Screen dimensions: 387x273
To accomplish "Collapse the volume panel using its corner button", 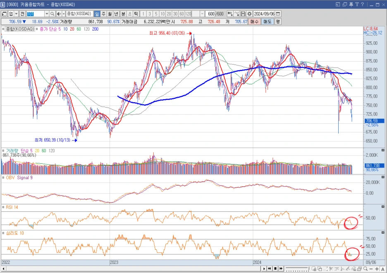I will [383, 150].
